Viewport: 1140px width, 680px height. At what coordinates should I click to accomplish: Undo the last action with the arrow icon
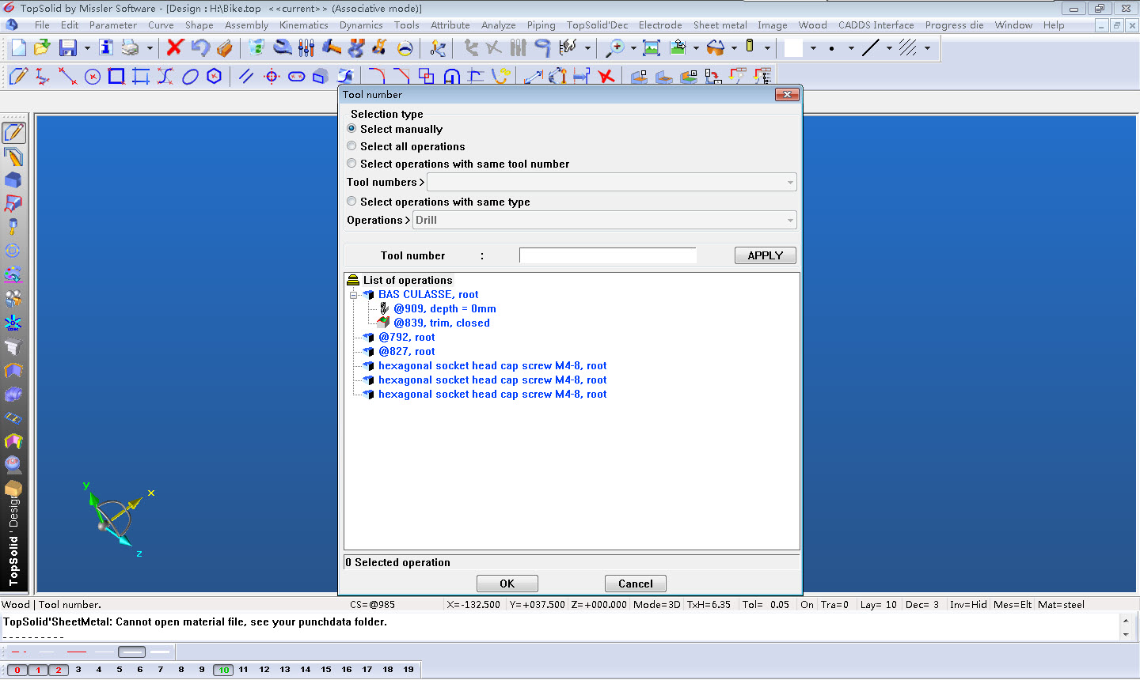point(200,47)
